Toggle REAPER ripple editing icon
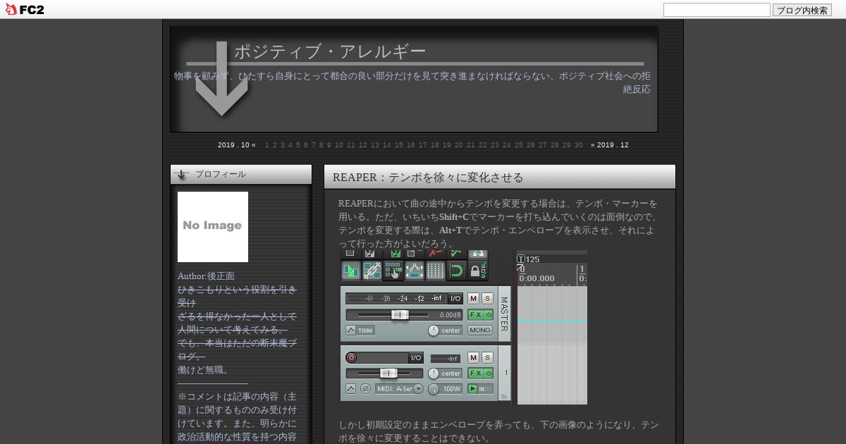Viewport: 846px width, 444px height. (x=393, y=271)
